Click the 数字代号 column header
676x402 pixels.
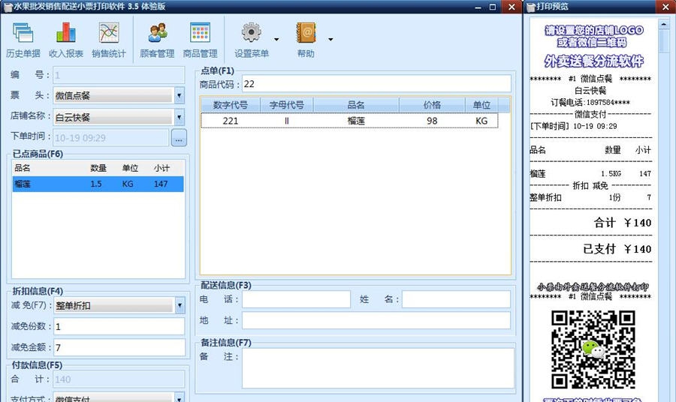click(231, 104)
